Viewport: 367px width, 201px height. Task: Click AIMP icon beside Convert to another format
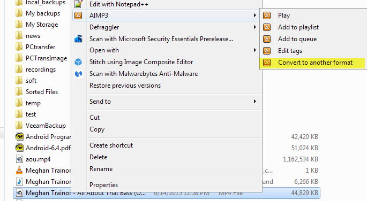267,63
